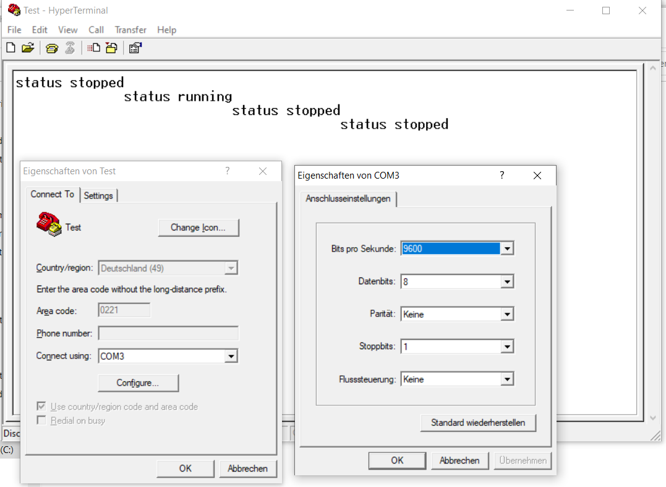This screenshot has height=487, width=666.
Task: Open the File menu
Action: coord(14,30)
